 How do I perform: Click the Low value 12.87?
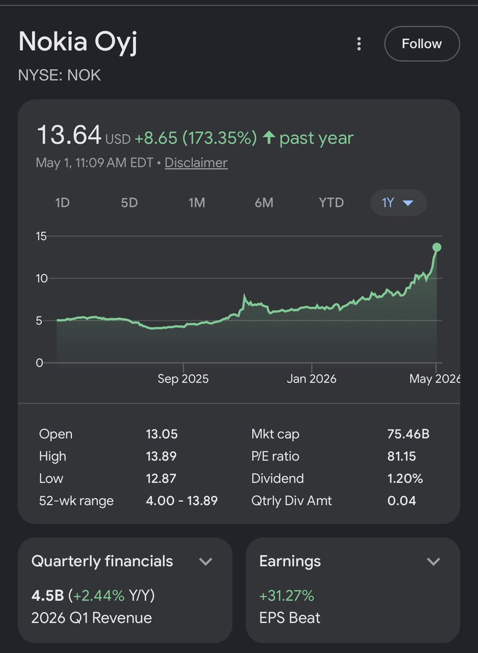click(x=161, y=478)
